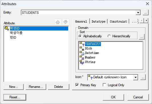Screen dimensions: 152x104
Task: Select the Number domain
Action: point(90,57)
